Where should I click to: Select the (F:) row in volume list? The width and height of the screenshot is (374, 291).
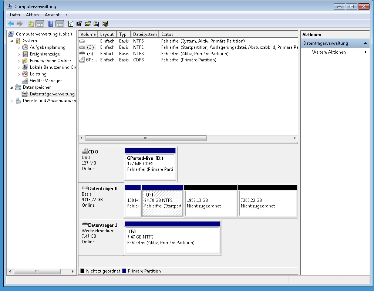click(x=188, y=53)
